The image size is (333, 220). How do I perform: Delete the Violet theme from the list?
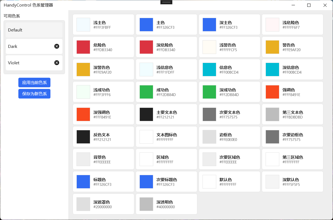[x=57, y=63]
